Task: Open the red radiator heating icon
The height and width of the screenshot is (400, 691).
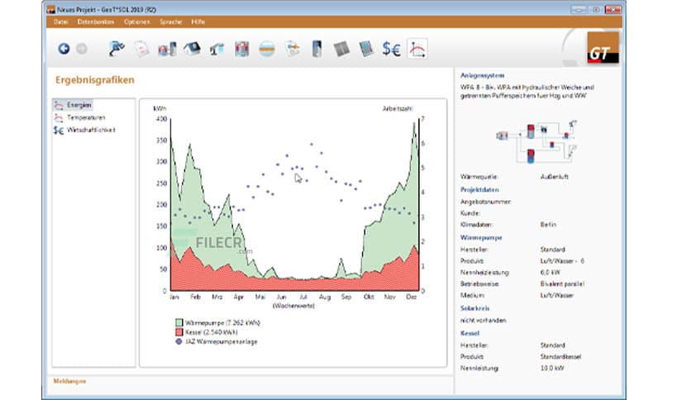Action: coord(242,49)
